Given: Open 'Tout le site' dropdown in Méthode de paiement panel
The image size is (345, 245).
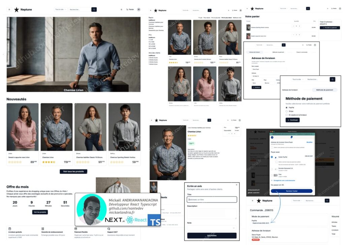Looking at the screenshot, I should [297, 79].
